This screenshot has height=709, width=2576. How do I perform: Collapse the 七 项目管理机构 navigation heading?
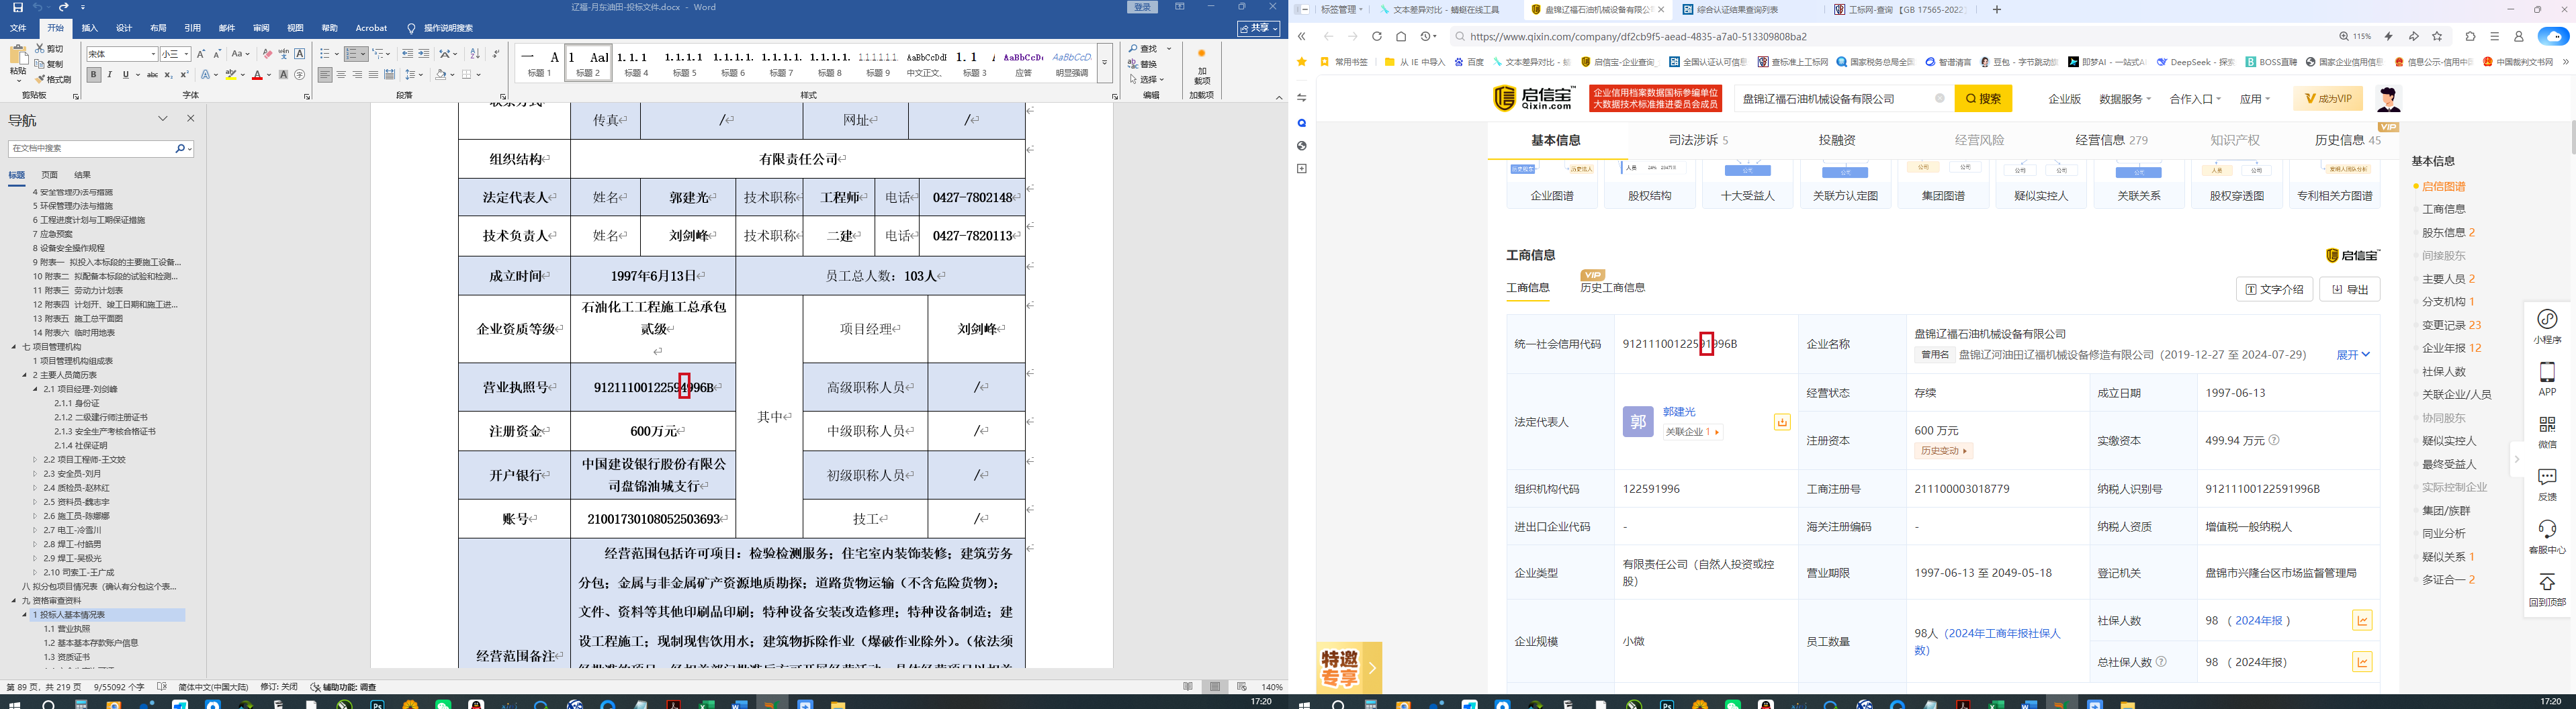coord(14,347)
